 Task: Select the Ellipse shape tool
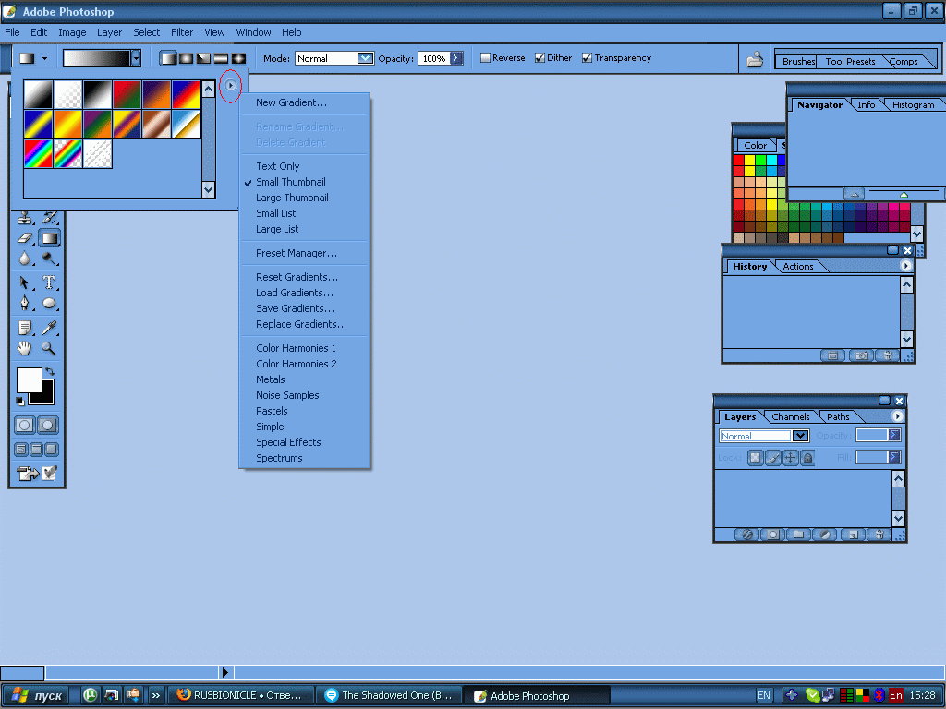click(50, 303)
